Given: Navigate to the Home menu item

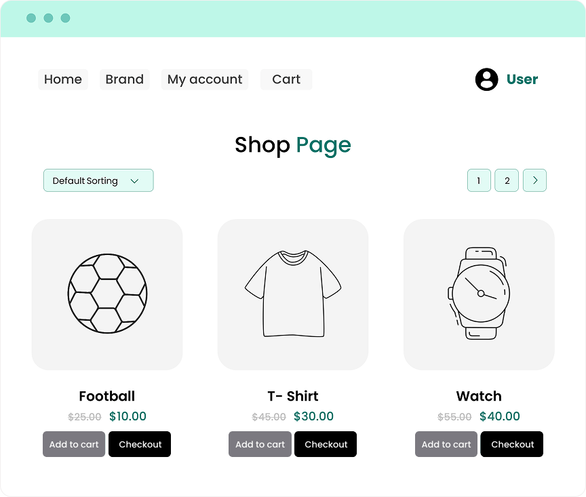Looking at the screenshot, I should point(62,79).
